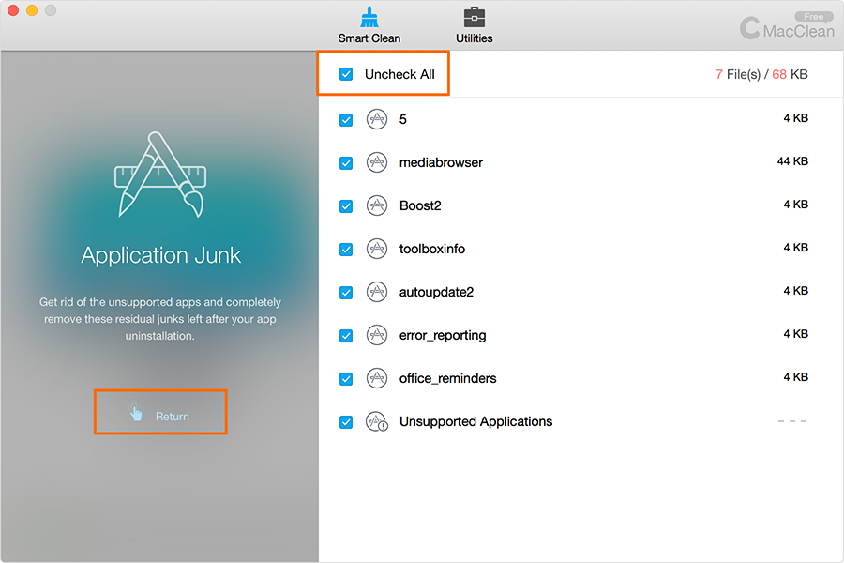Image resolution: width=844 pixels, height=563 pixels.
Task: Click the autoupdate2 app icon
Action: point(377,292)
